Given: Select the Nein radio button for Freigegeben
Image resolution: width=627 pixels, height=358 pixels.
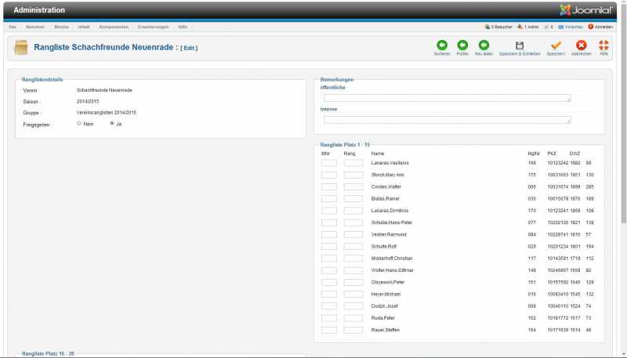Looking at the screenshot, I should 79,123.
